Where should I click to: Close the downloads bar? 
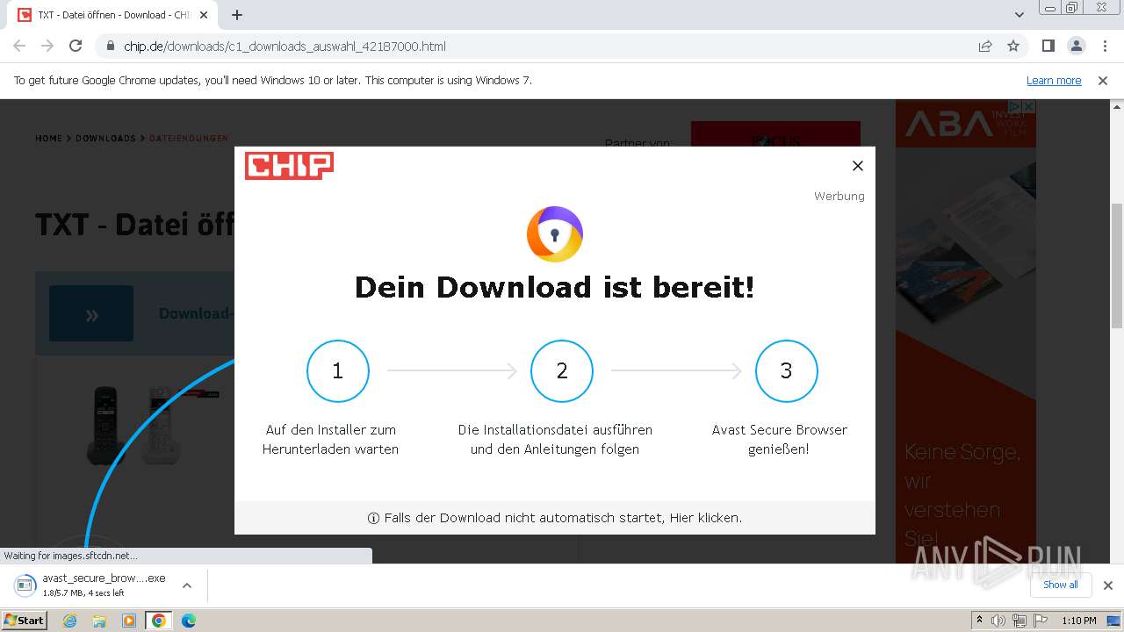click(x=1108, y=585)
